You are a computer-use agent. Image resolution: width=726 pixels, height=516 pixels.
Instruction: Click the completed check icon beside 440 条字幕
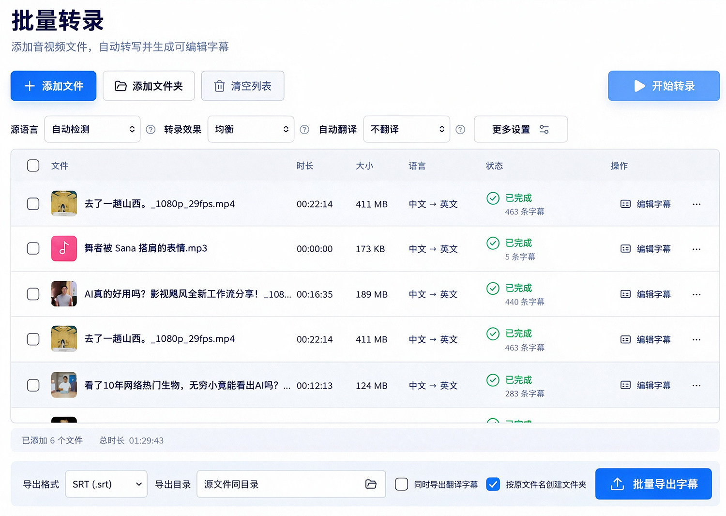[493, 288]
